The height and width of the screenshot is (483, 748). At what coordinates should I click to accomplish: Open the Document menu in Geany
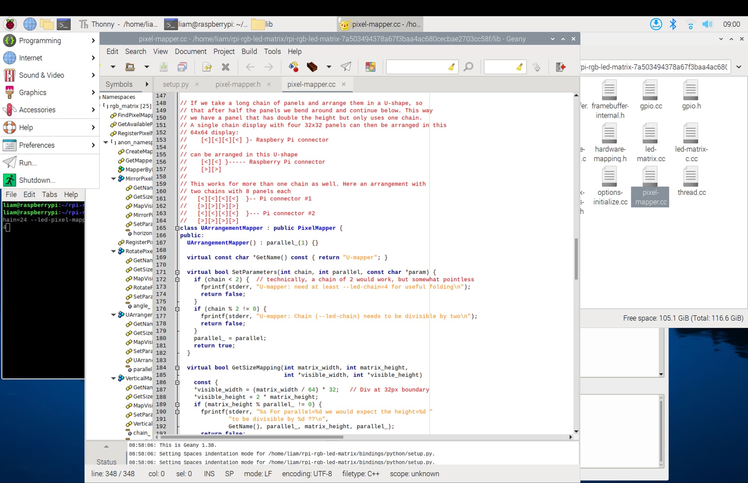[x=191, y=51]
